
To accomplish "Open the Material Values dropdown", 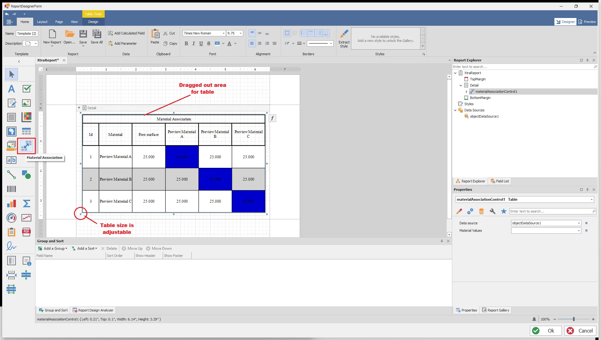I will click(x=579, y=230).
